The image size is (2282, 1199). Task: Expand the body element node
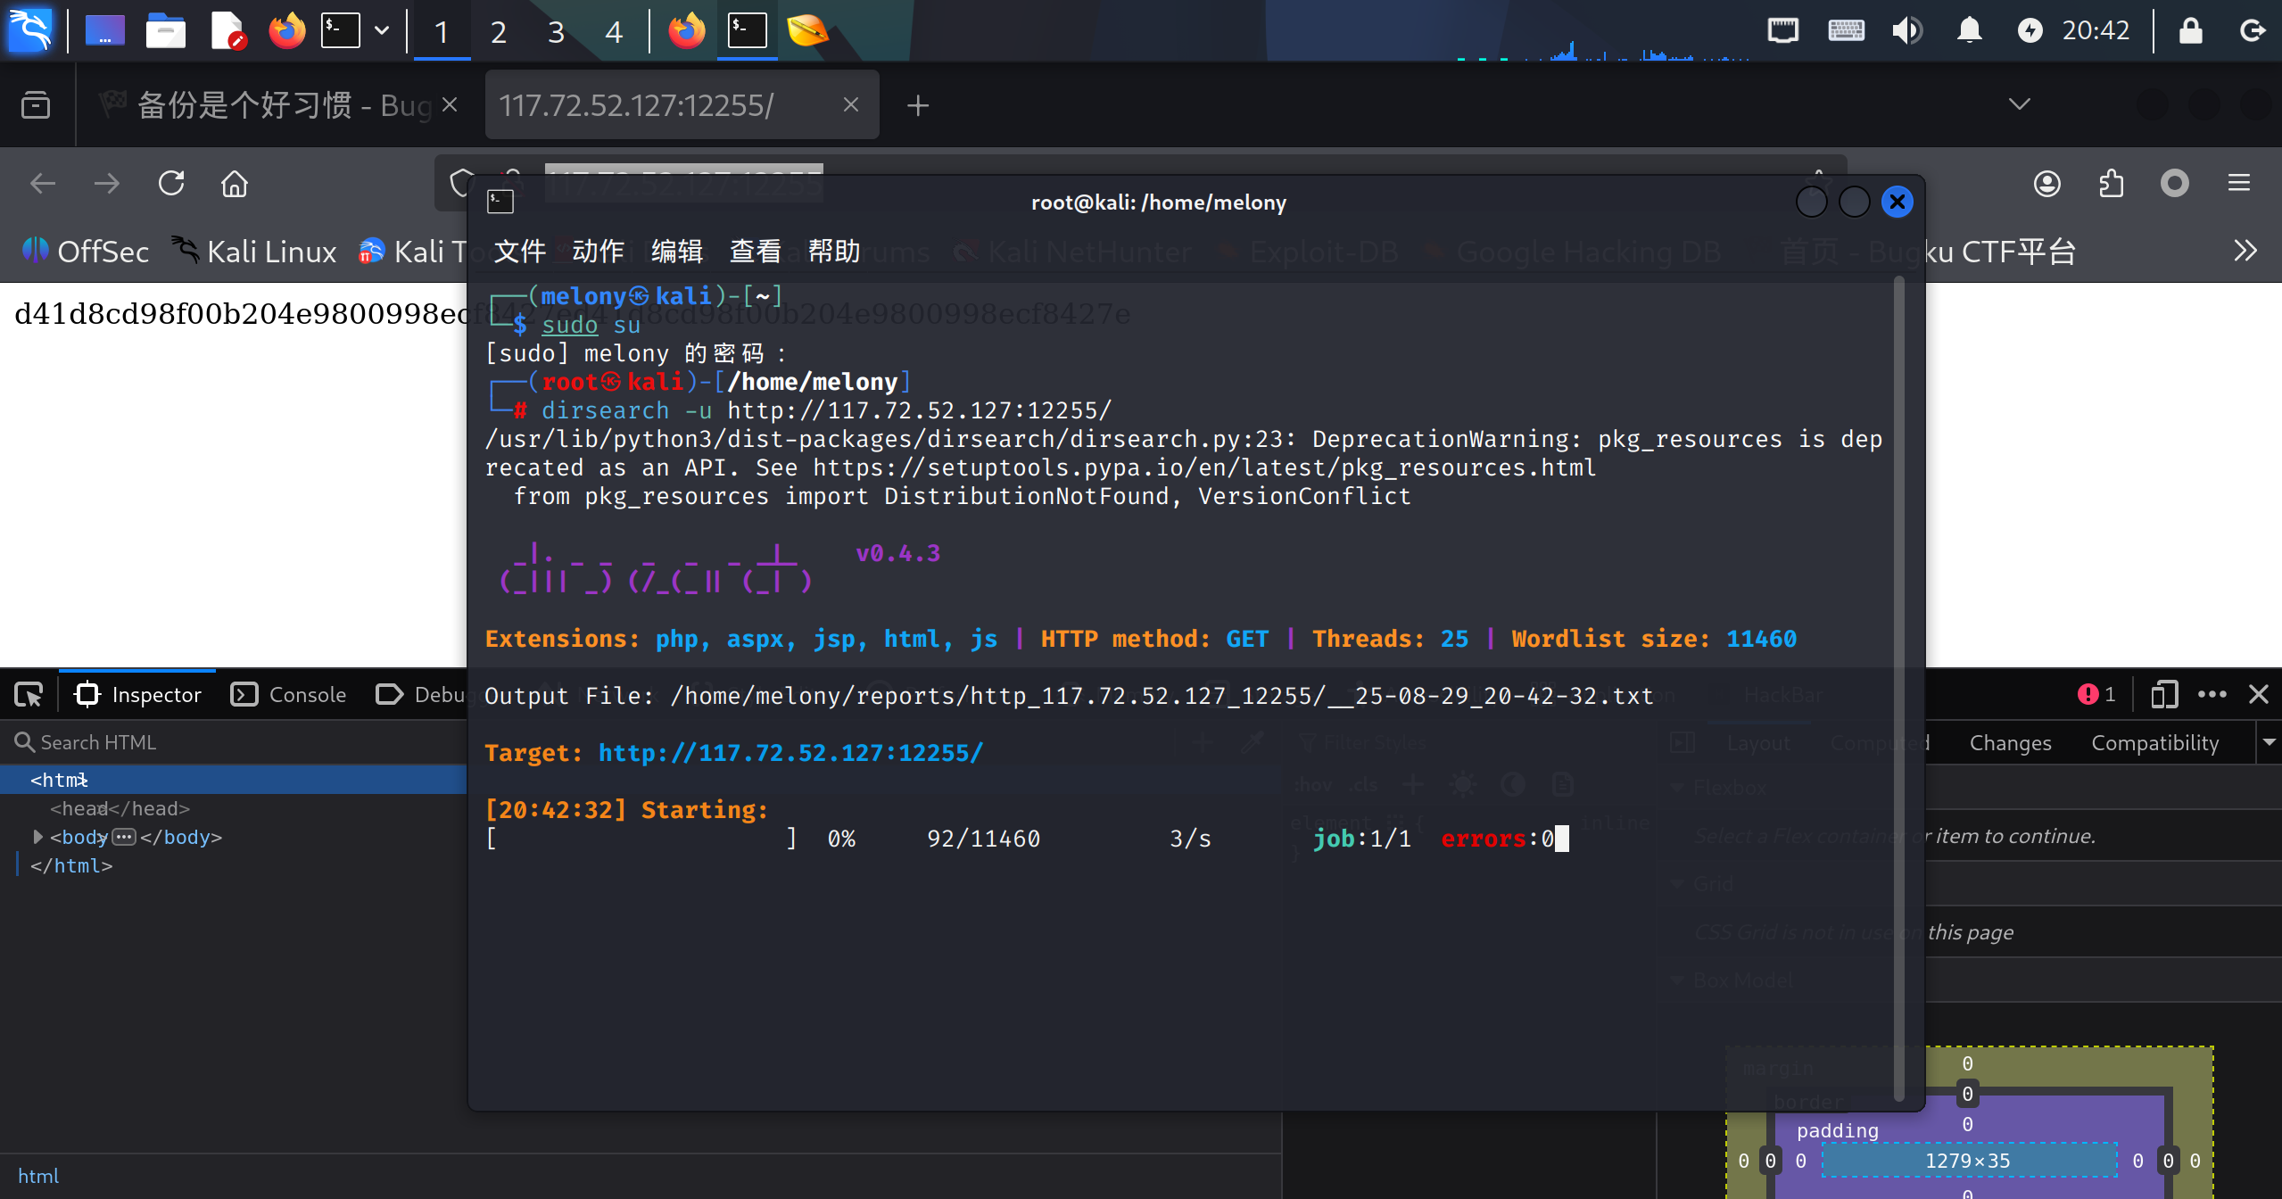[37, 837]
